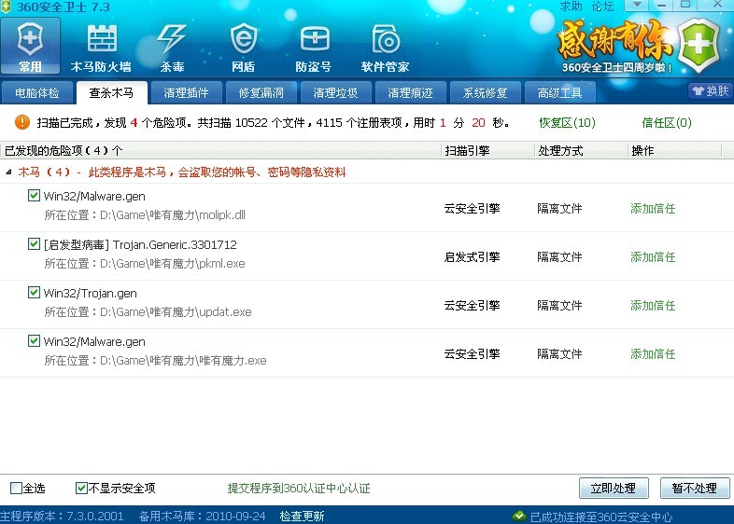Click the 立即处理 button
The width and height of the screenshot is (734, 524).
point(613,489)
